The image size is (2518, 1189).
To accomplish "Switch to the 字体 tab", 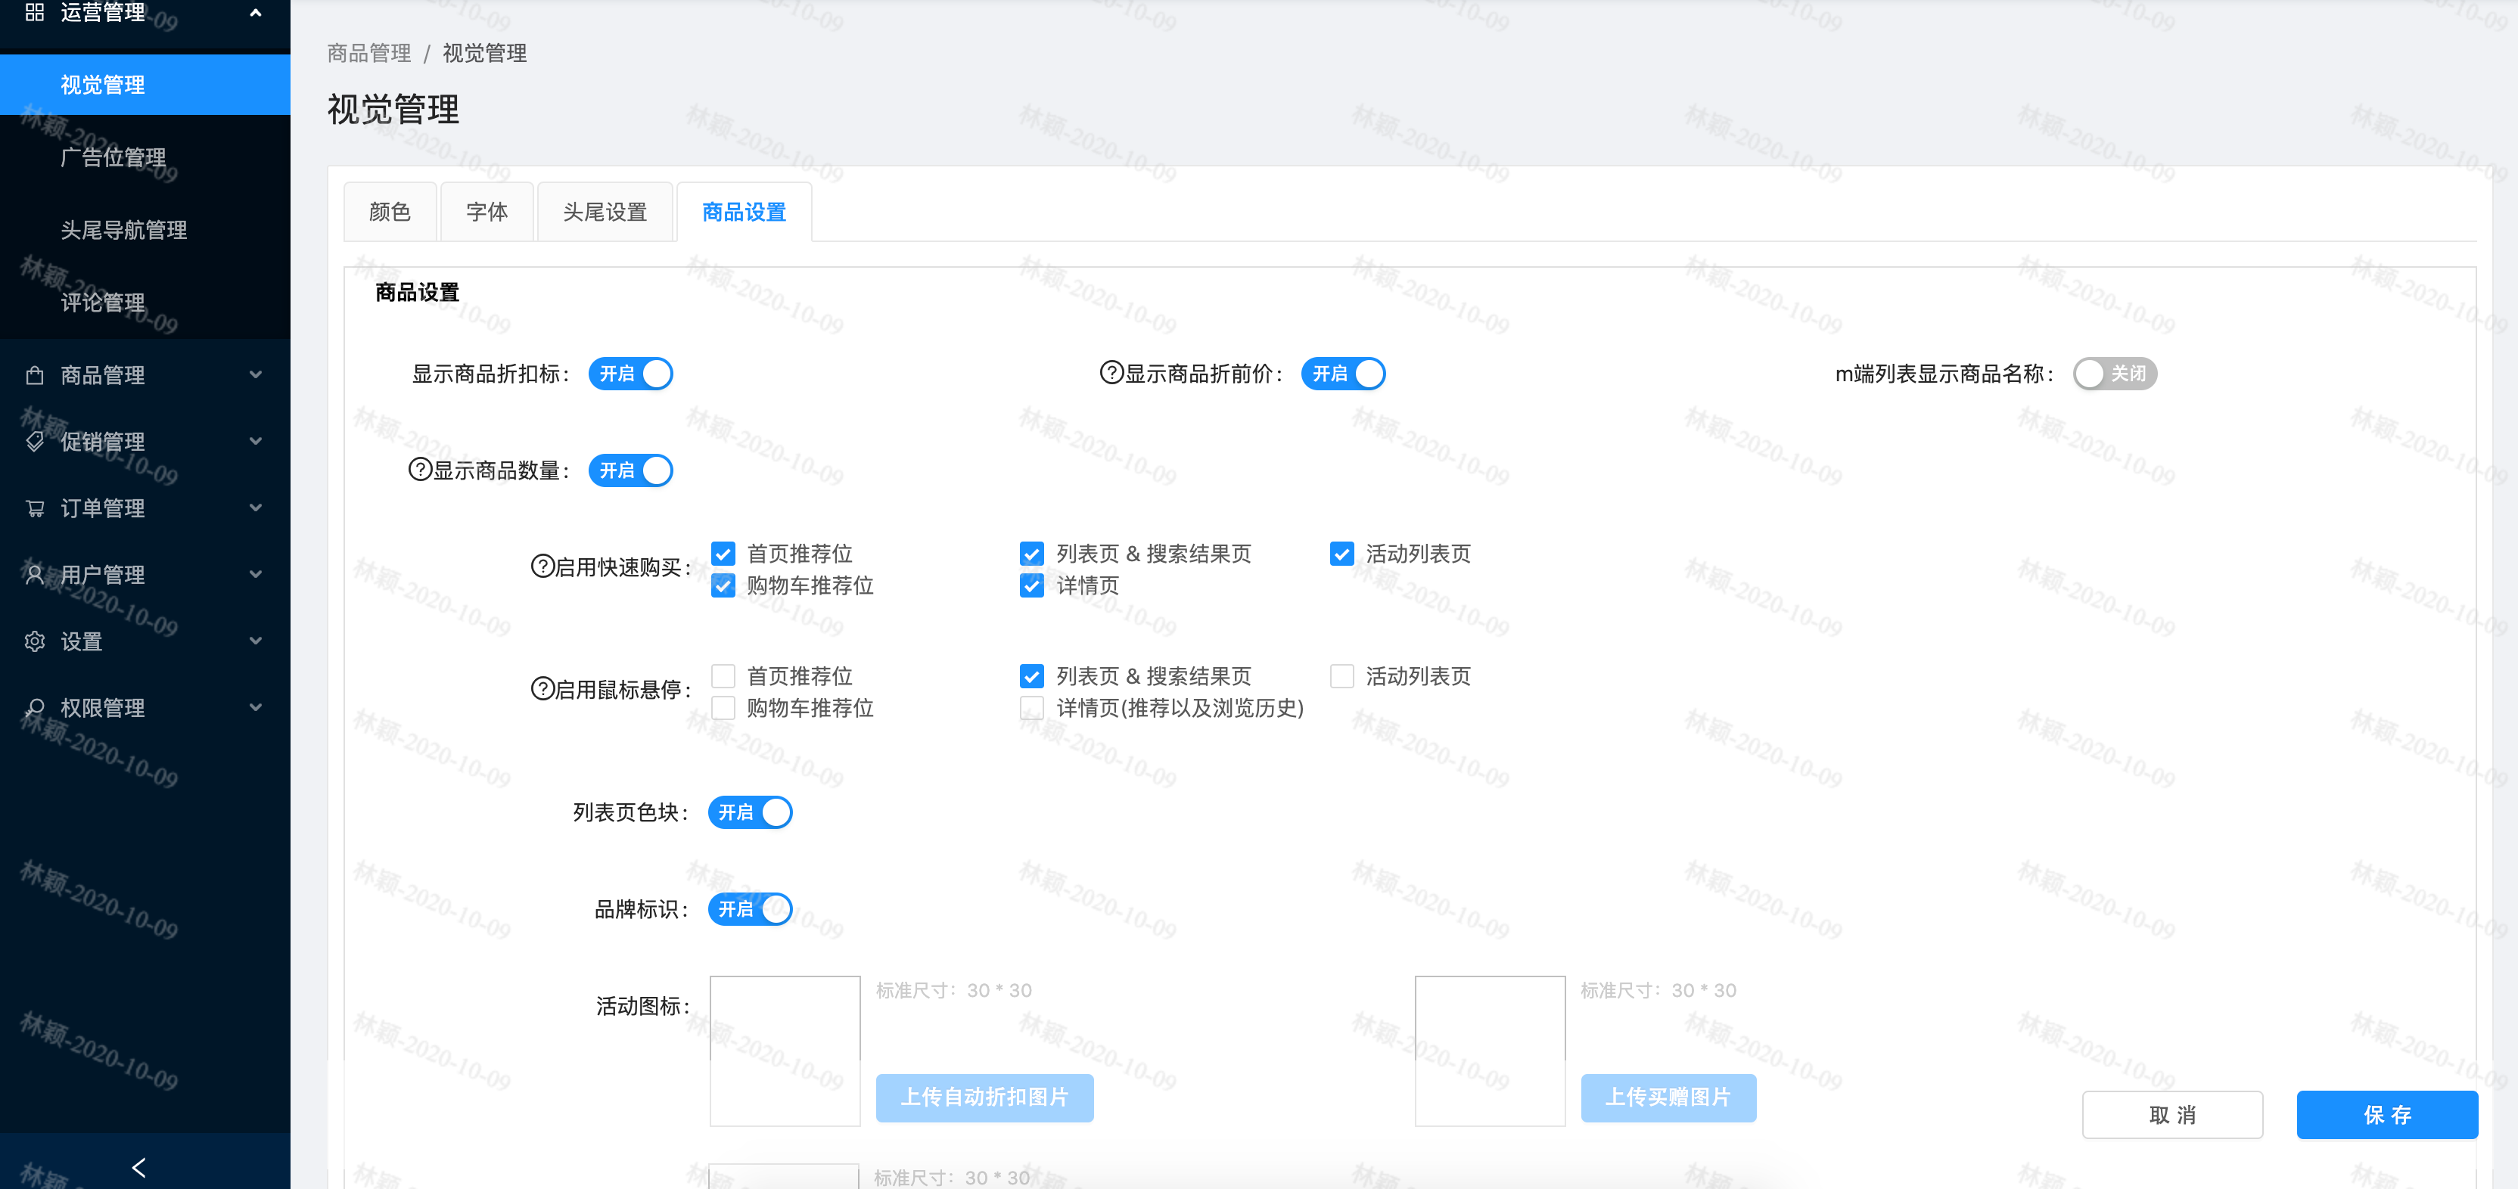I will pos(487,212).
